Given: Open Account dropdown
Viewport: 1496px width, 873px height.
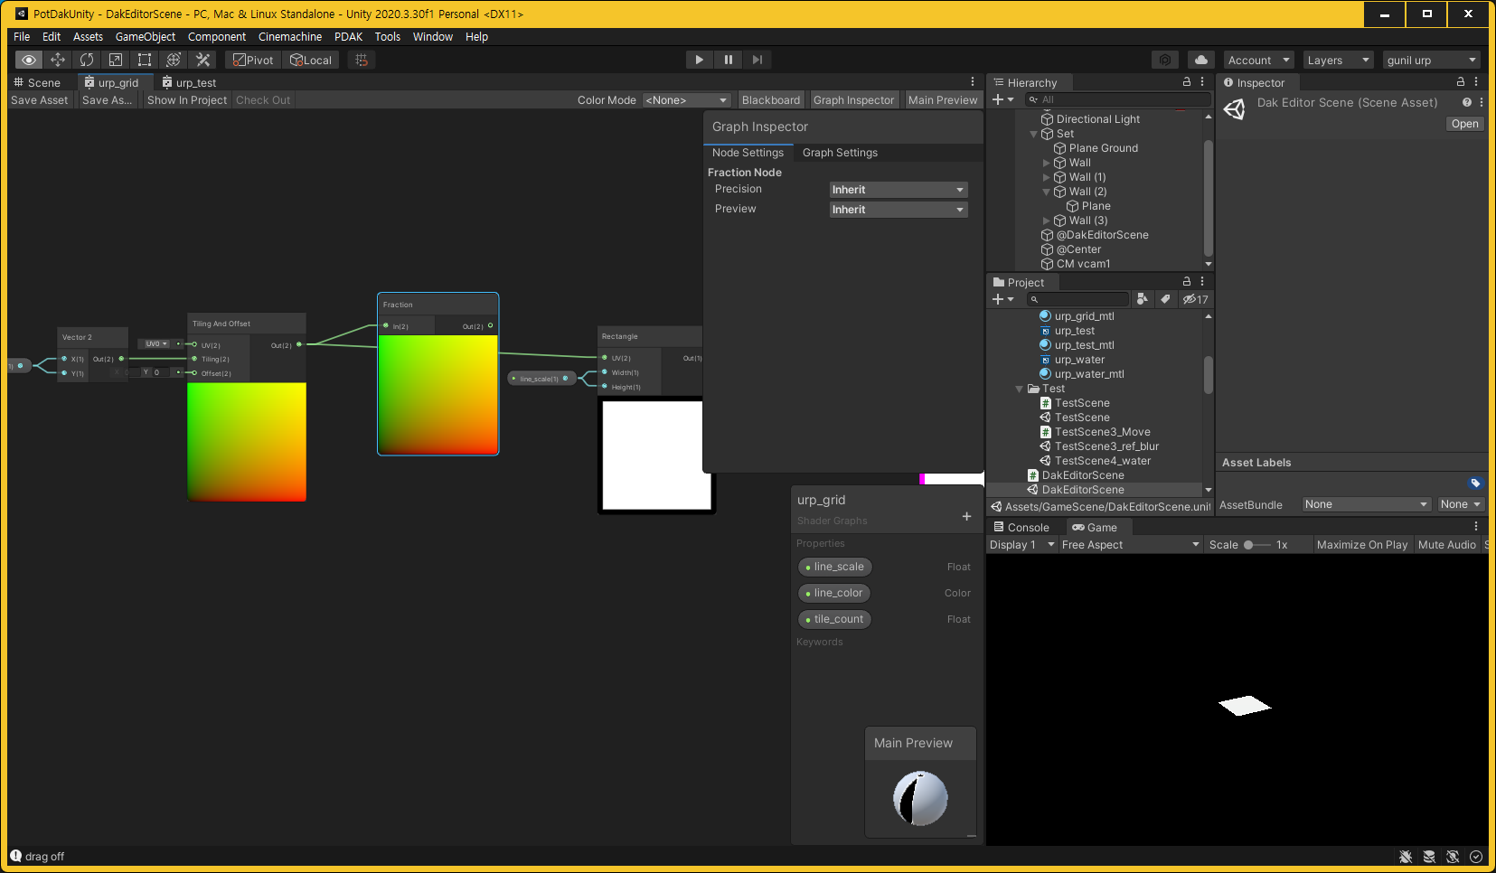Looking at the screenshot, I should click(1259, 61).
